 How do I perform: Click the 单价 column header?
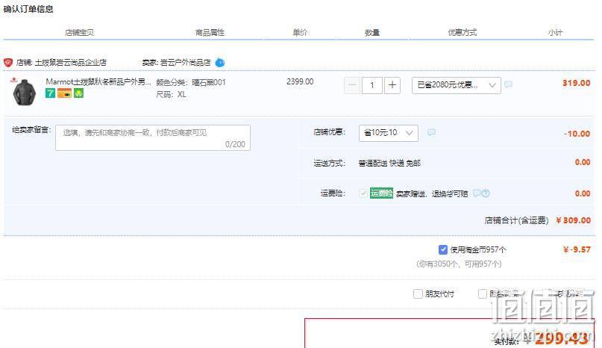[x=300, y=33]
